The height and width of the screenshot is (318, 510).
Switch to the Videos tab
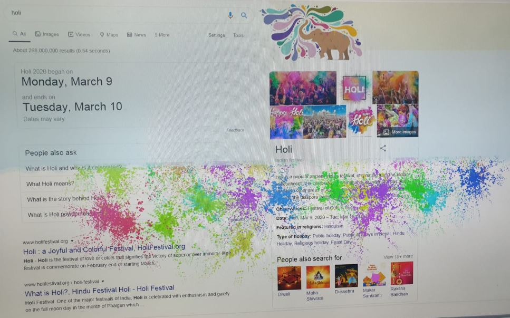[x=79, y=34]
